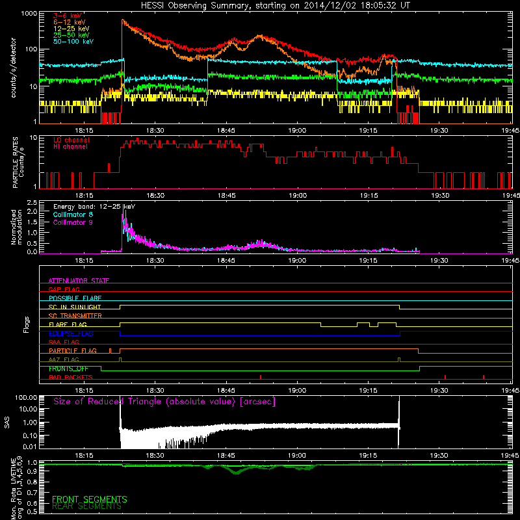Click the 19:00 label under the counts panel

[297, 131]
